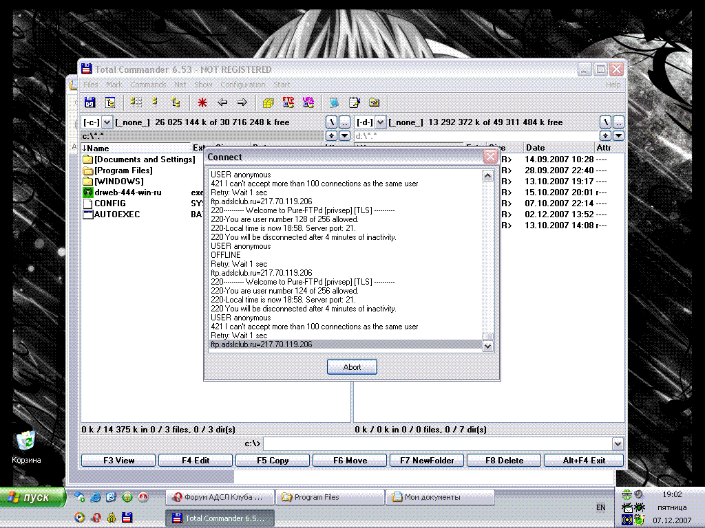The width and height of the screenshot is (705, 528).
Task: Click the yellow Pack files icon
Action: (x=269, y=103)
